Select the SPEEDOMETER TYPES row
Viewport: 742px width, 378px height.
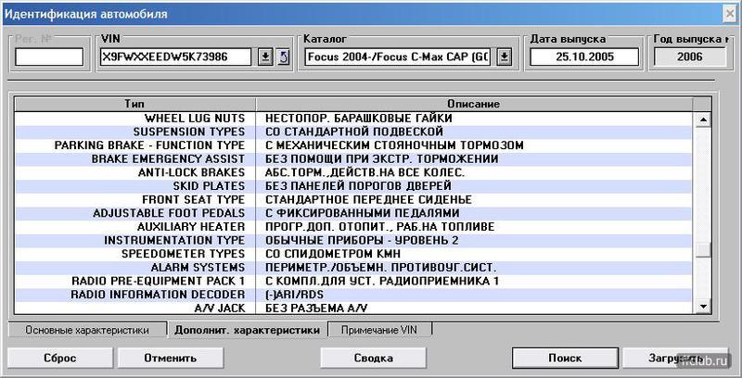tap(353, 254)
